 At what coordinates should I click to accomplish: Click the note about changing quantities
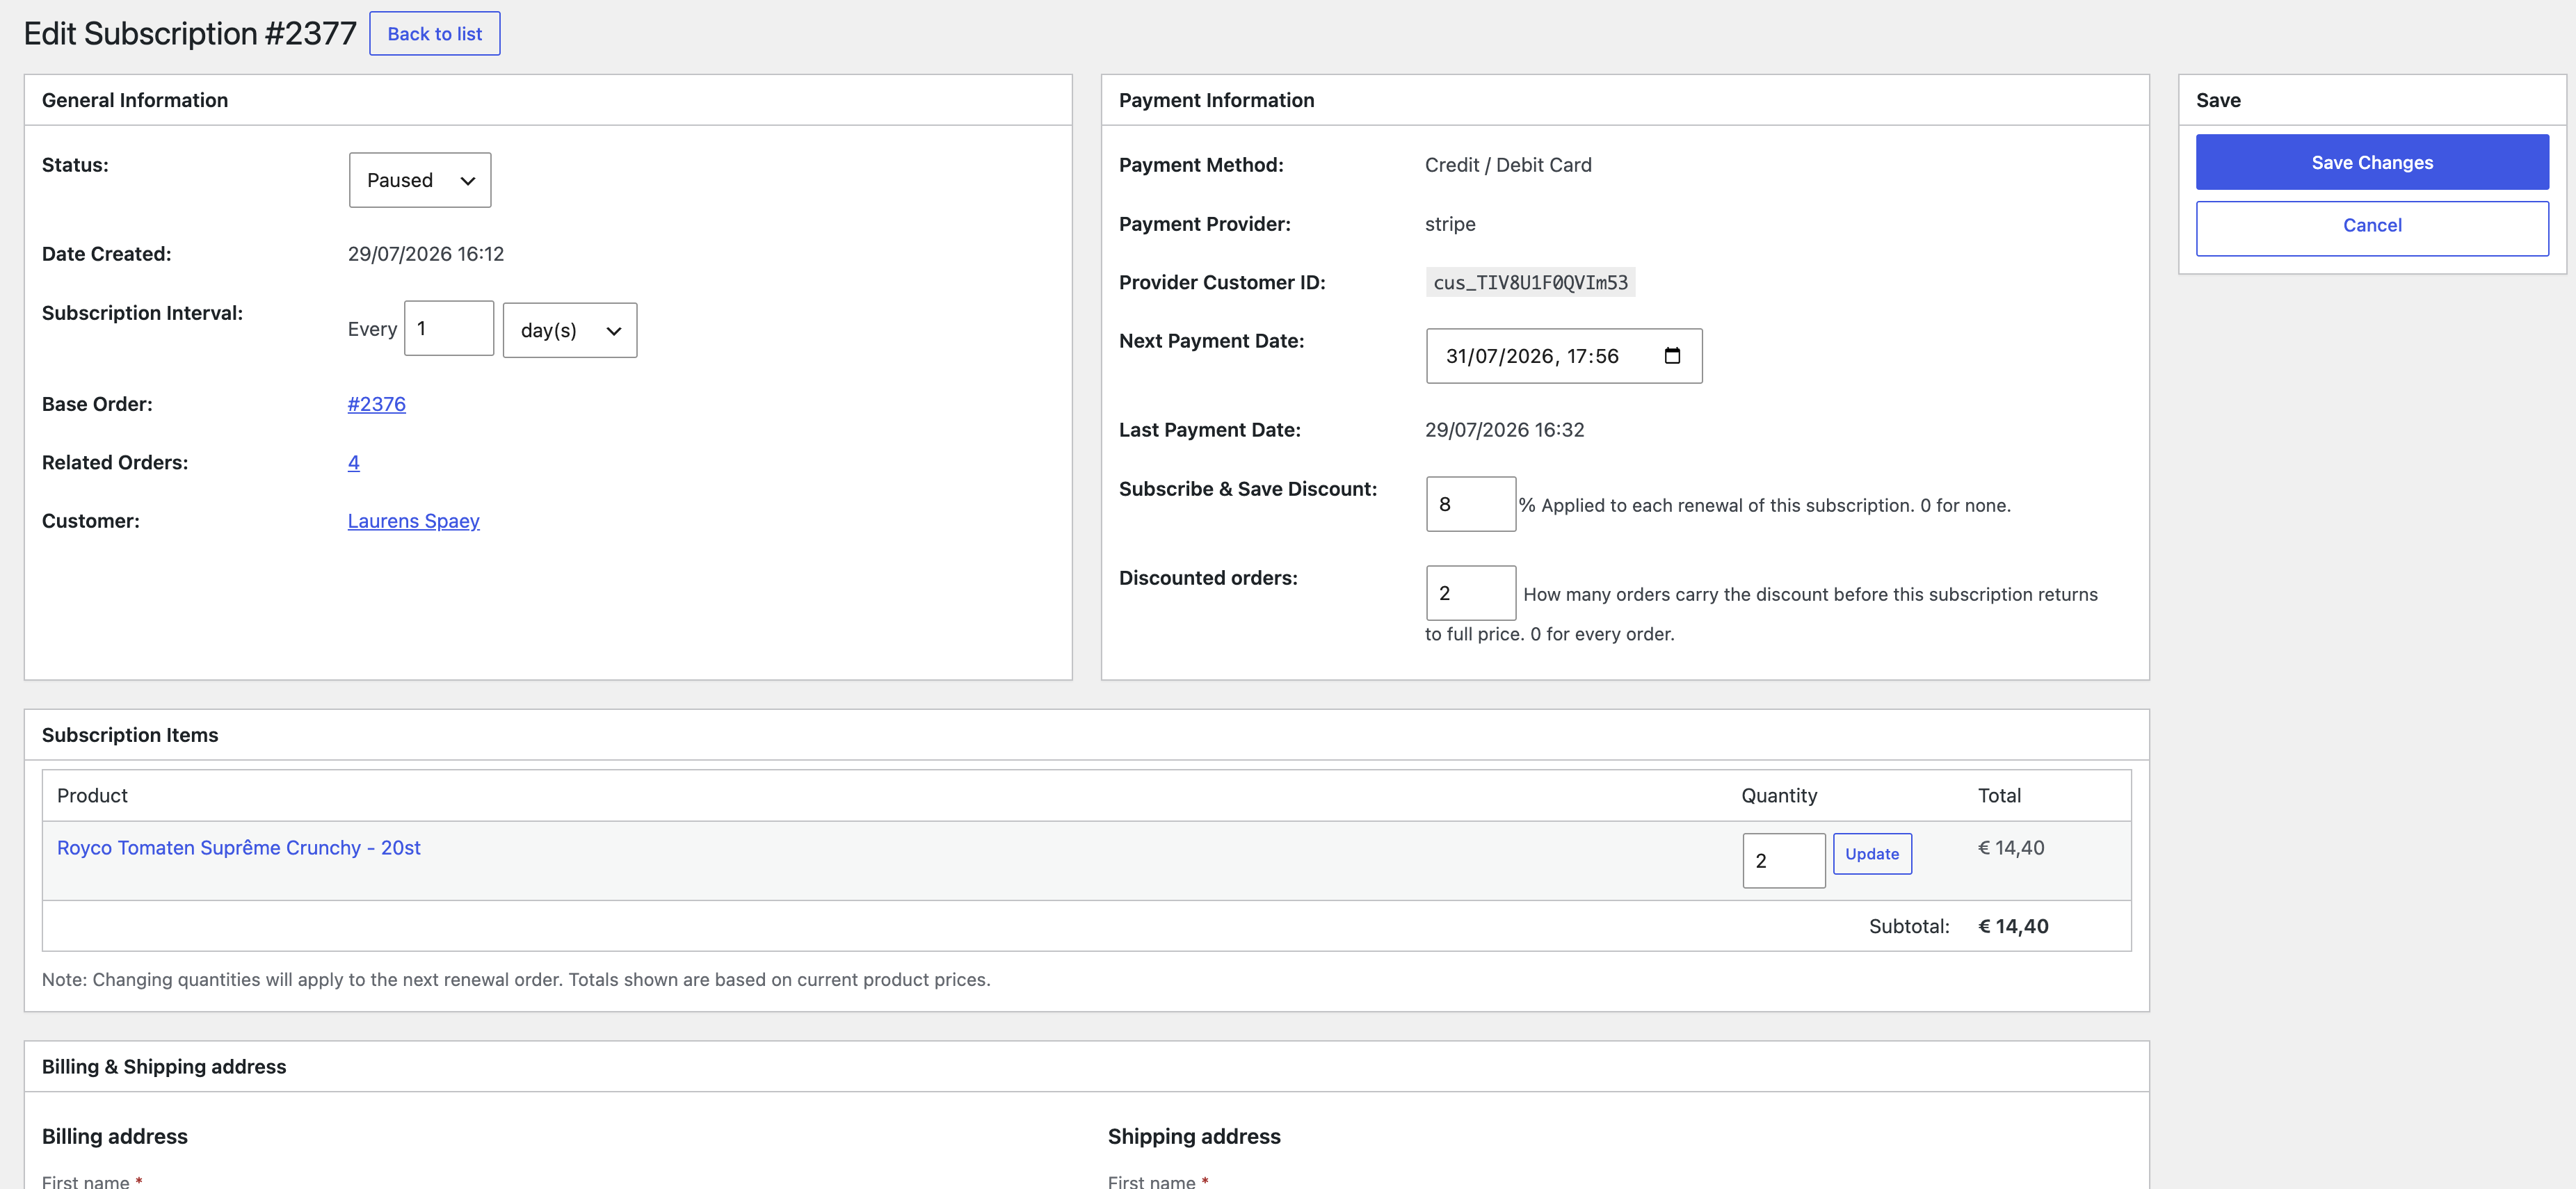click(516, 980)
